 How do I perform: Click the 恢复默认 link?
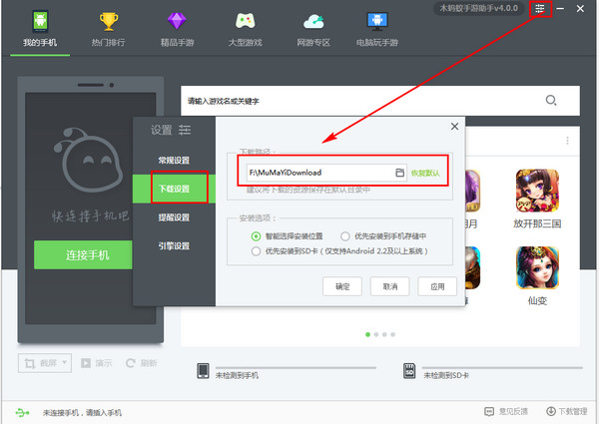point(425,173)
